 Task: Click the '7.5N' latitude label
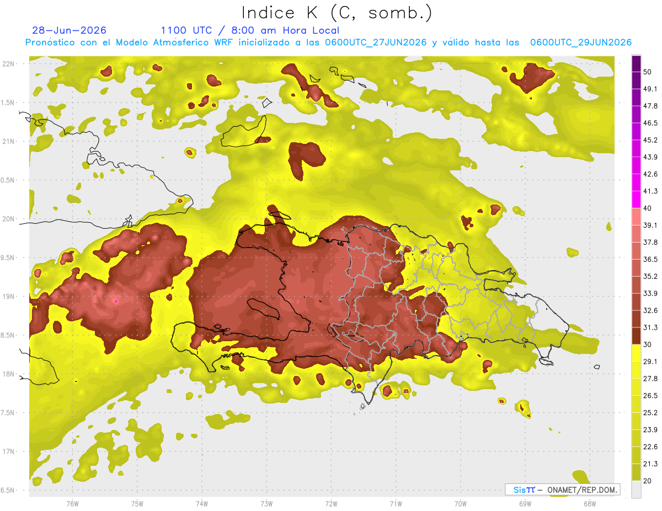coord(8,412)
